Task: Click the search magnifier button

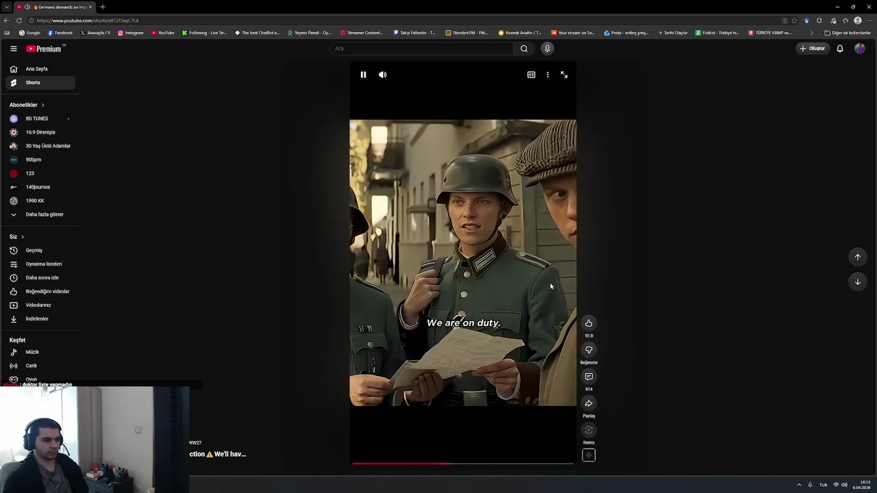Action: click(524, 49)
